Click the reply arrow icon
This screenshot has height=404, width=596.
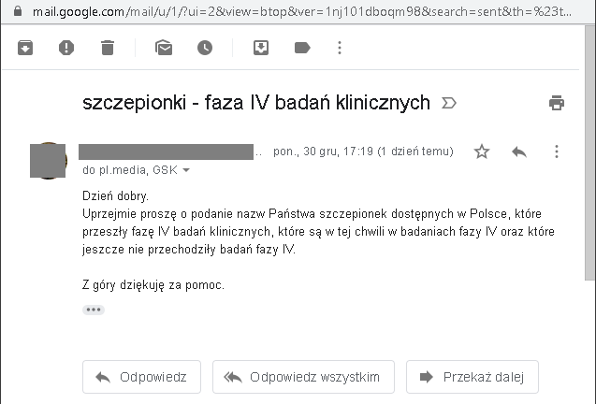(x=519, y=151)
